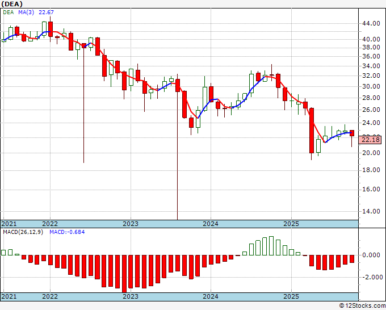Click the 32.00 price axis label
386x310 pixels.
point(371,76)
